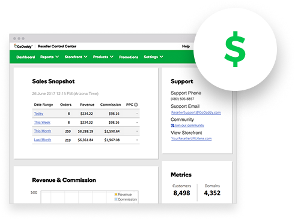Click the Sales Snapshot heading
295x219 pixels.
(x=53, y=81)
